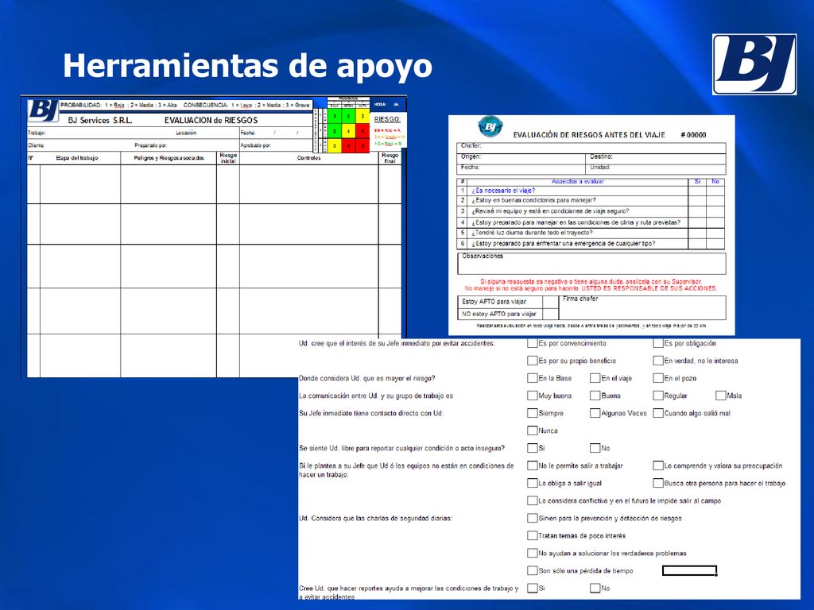814x610 pixels.
Task: Select 'En la Base' checkbox
Action: click(532, 378)
